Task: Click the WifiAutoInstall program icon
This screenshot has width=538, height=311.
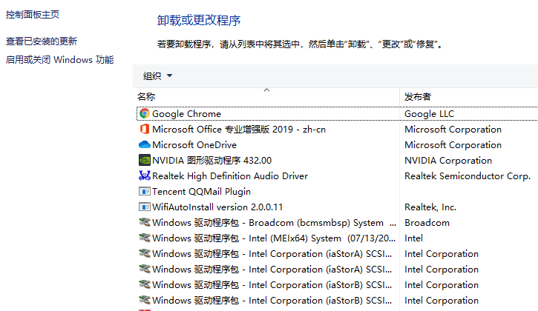Action: (145, 207)
